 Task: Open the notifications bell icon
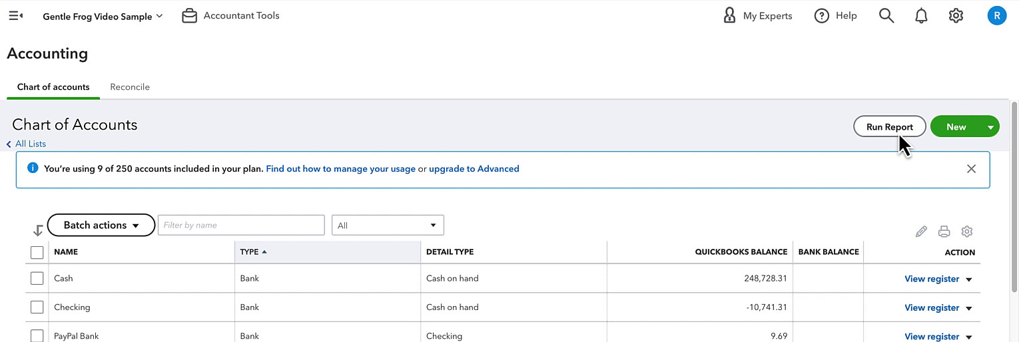[921, 16]
